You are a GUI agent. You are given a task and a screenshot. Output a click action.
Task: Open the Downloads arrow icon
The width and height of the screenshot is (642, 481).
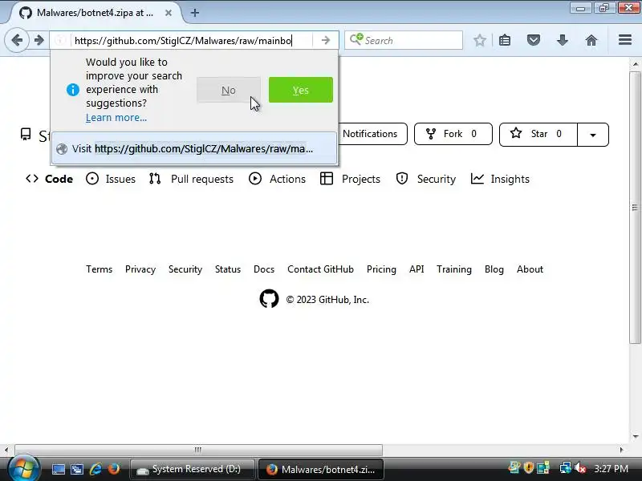[x=563, y=40]
